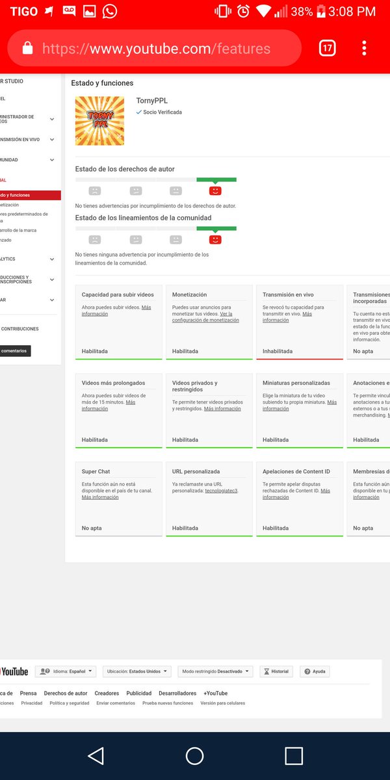Expand the Transmisión en vivo sidebar section
390x780 pixels.
(x=52, y=139)
